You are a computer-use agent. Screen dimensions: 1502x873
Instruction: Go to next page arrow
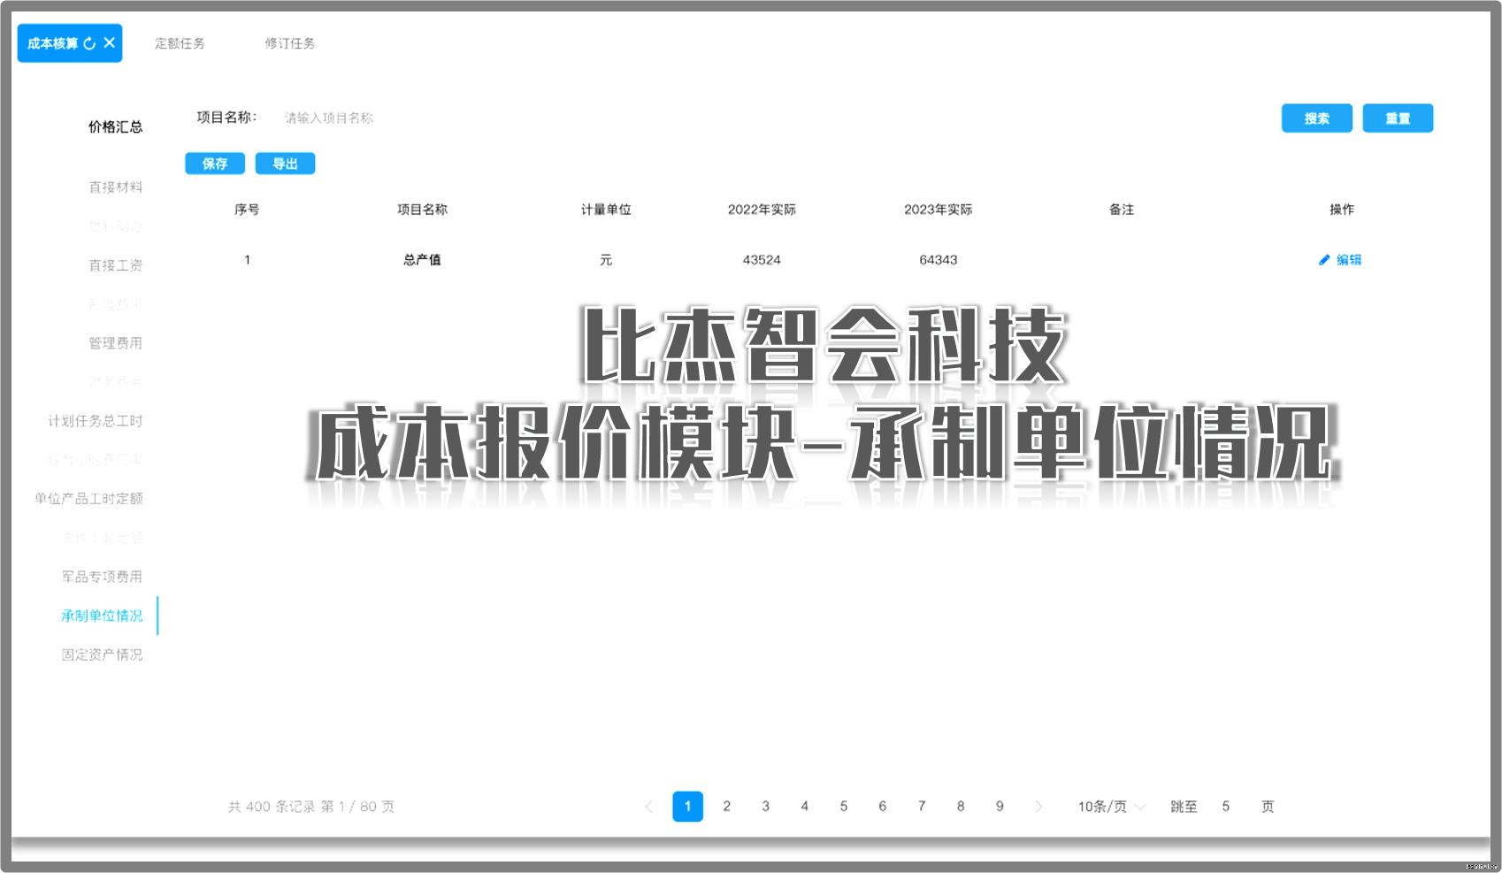(1038, 807)
